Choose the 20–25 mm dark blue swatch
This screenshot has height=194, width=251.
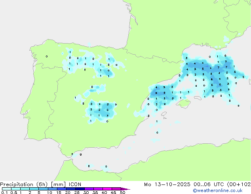pos(70,189)
